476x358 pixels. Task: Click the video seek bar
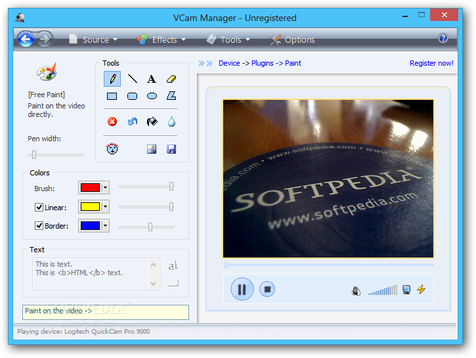(x=329, y=265)
